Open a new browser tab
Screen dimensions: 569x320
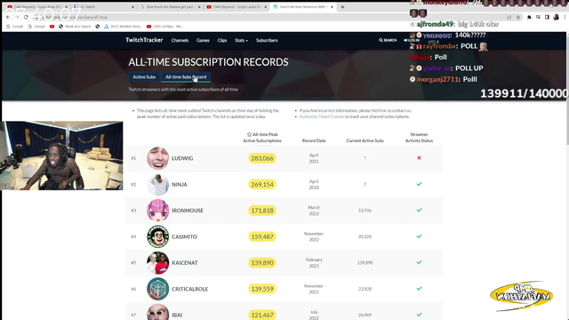[342, 7]
